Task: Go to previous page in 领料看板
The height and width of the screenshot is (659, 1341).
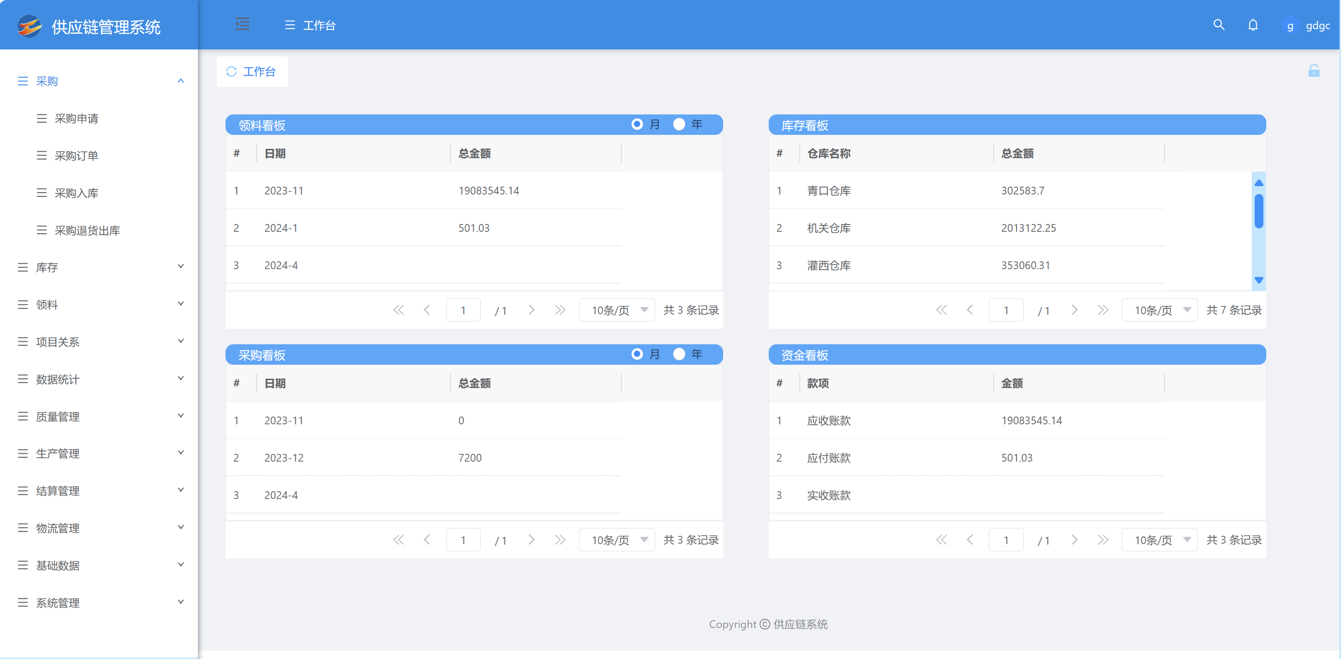Action: point(427,310)
